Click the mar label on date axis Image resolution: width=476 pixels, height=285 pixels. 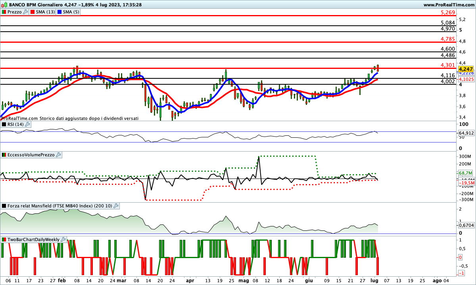(x=122, y=280)
